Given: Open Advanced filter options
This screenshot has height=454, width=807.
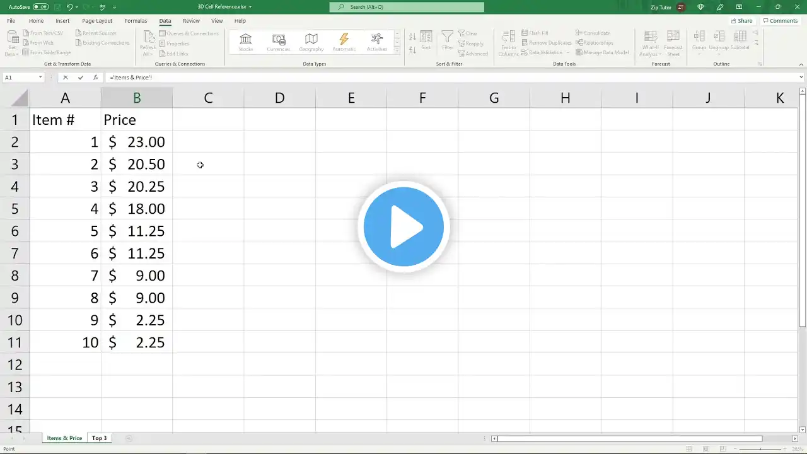Looking at the screenshot, I should click(473, 54).
